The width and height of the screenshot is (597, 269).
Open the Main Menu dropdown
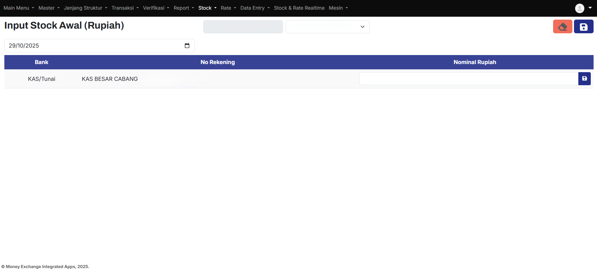[19, 8]
